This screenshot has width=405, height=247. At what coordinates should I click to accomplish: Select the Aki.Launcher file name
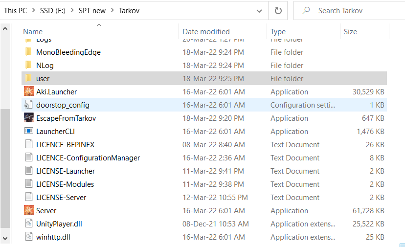tap(57, 92)
